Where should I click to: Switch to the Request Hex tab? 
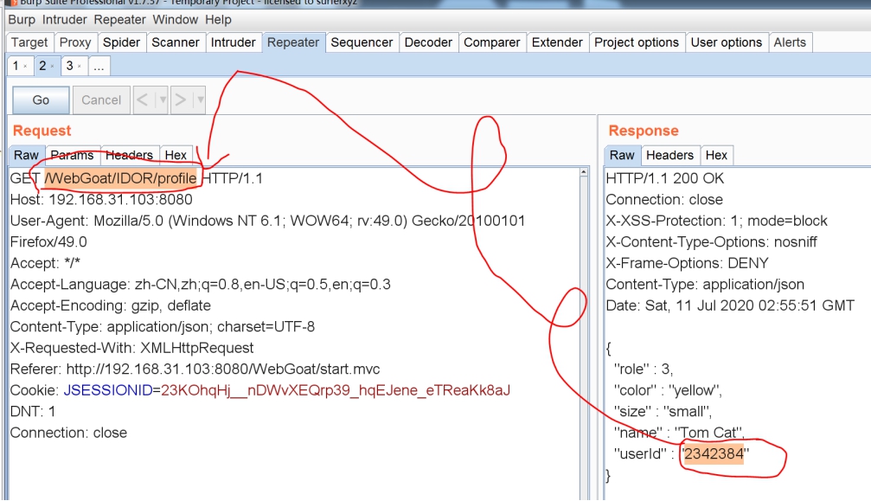176,155
